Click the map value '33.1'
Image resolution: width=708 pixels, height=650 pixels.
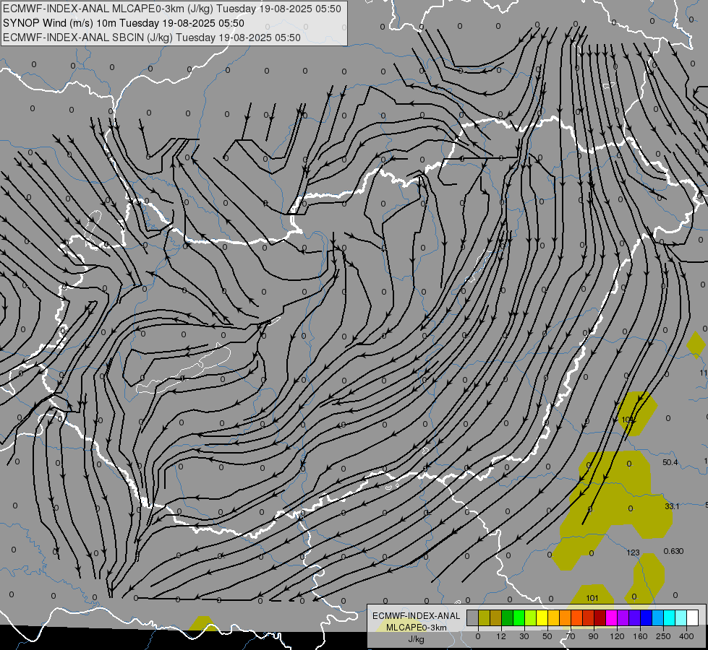pos(672,506)
